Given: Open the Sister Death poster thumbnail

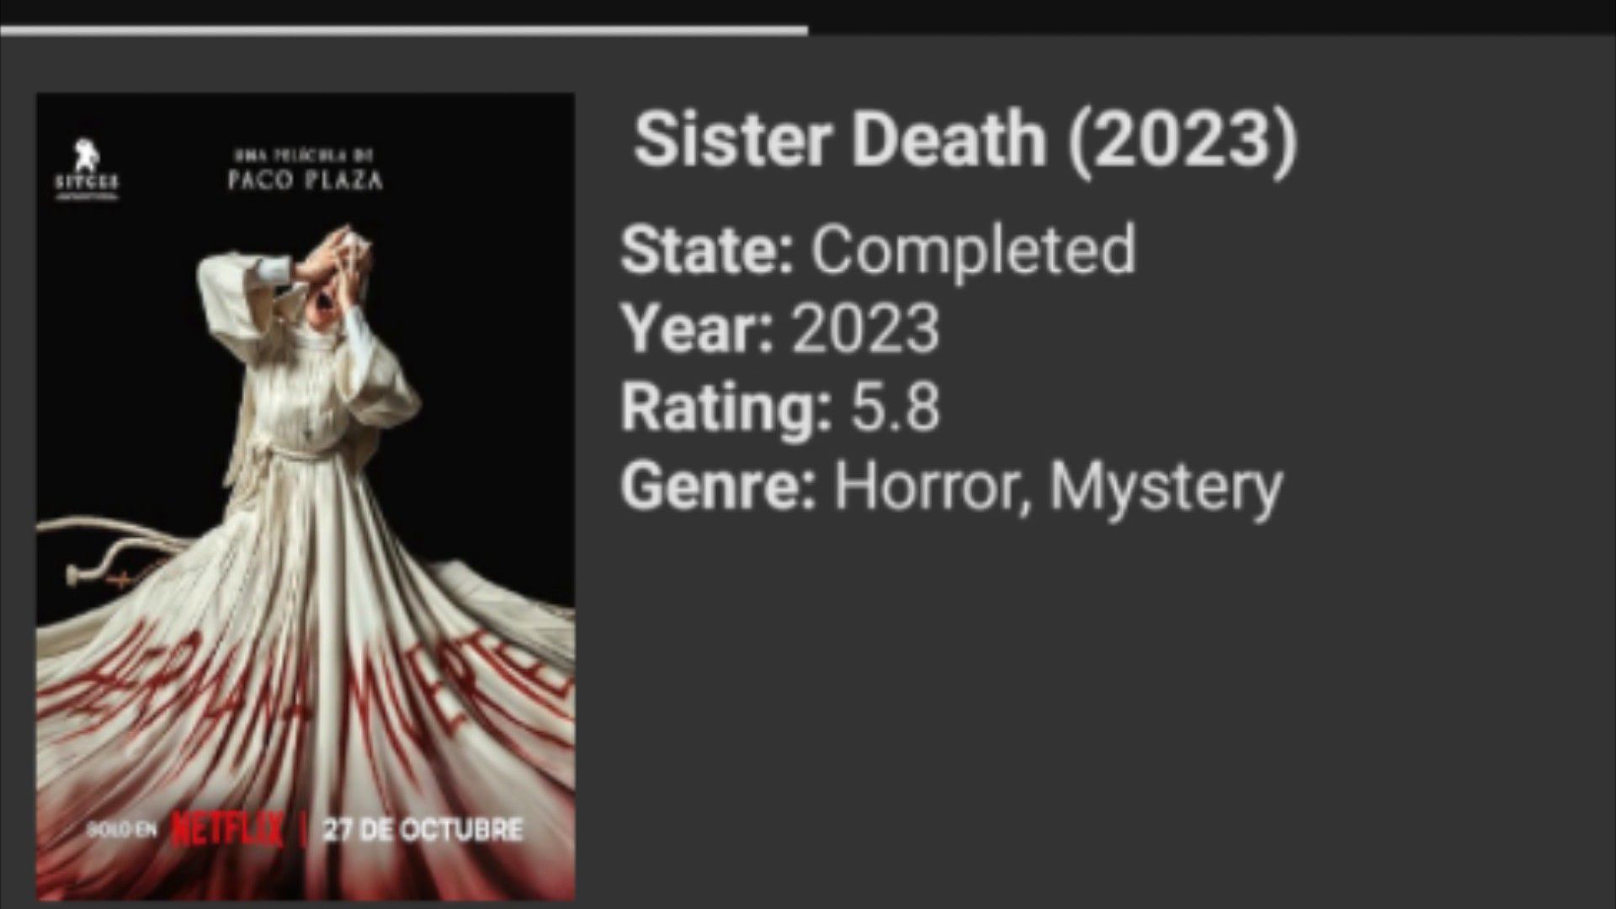Looking at the screenshot, I should click(x=306, y=497).
